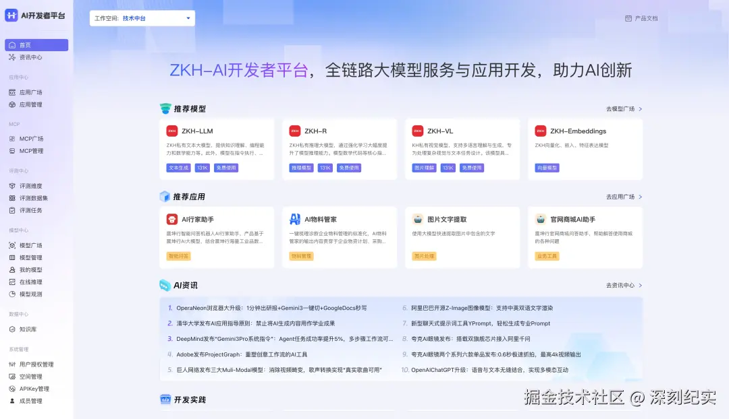Open news item 新型聊天式提示词工具YPrompt

click(x=481, y=323)
